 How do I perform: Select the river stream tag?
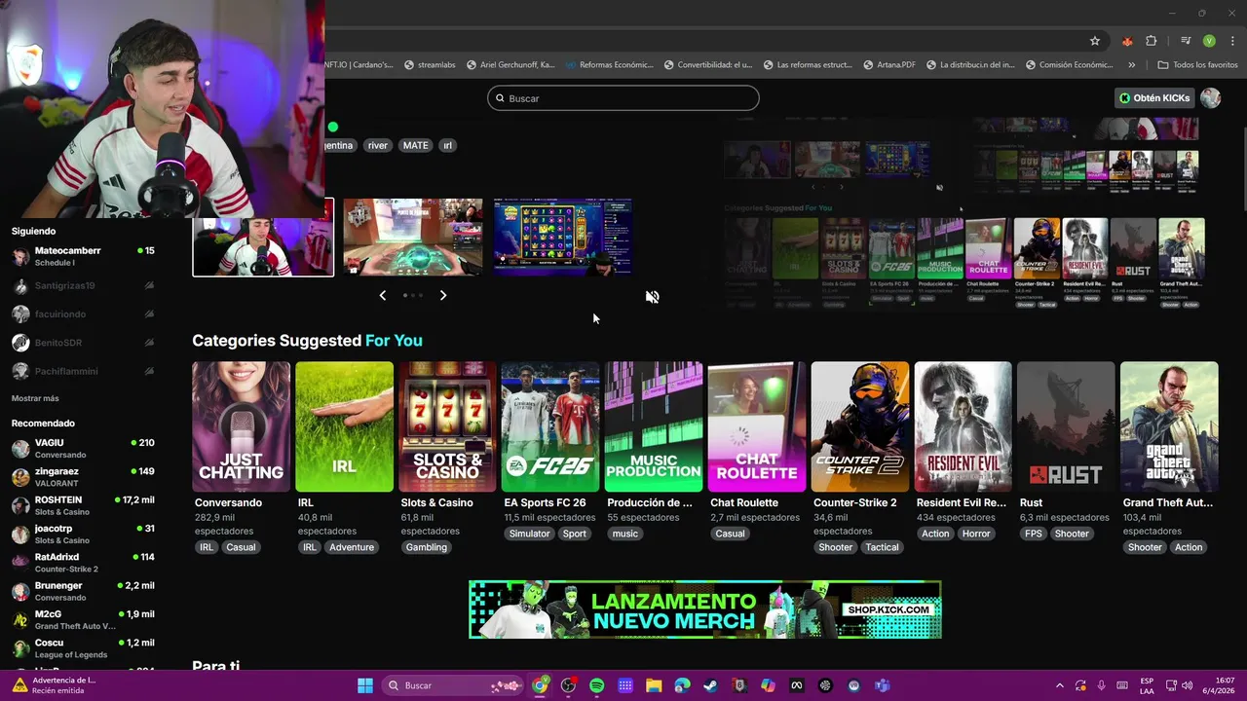[378, 145]
